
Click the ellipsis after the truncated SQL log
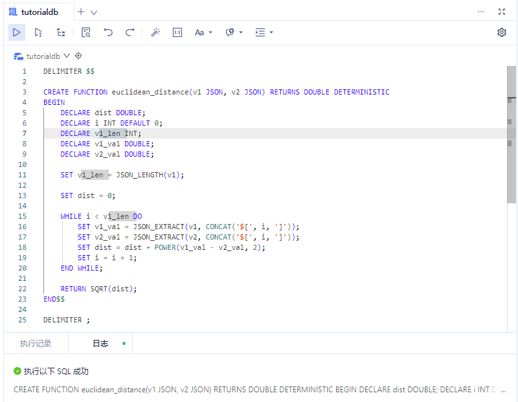503,390
